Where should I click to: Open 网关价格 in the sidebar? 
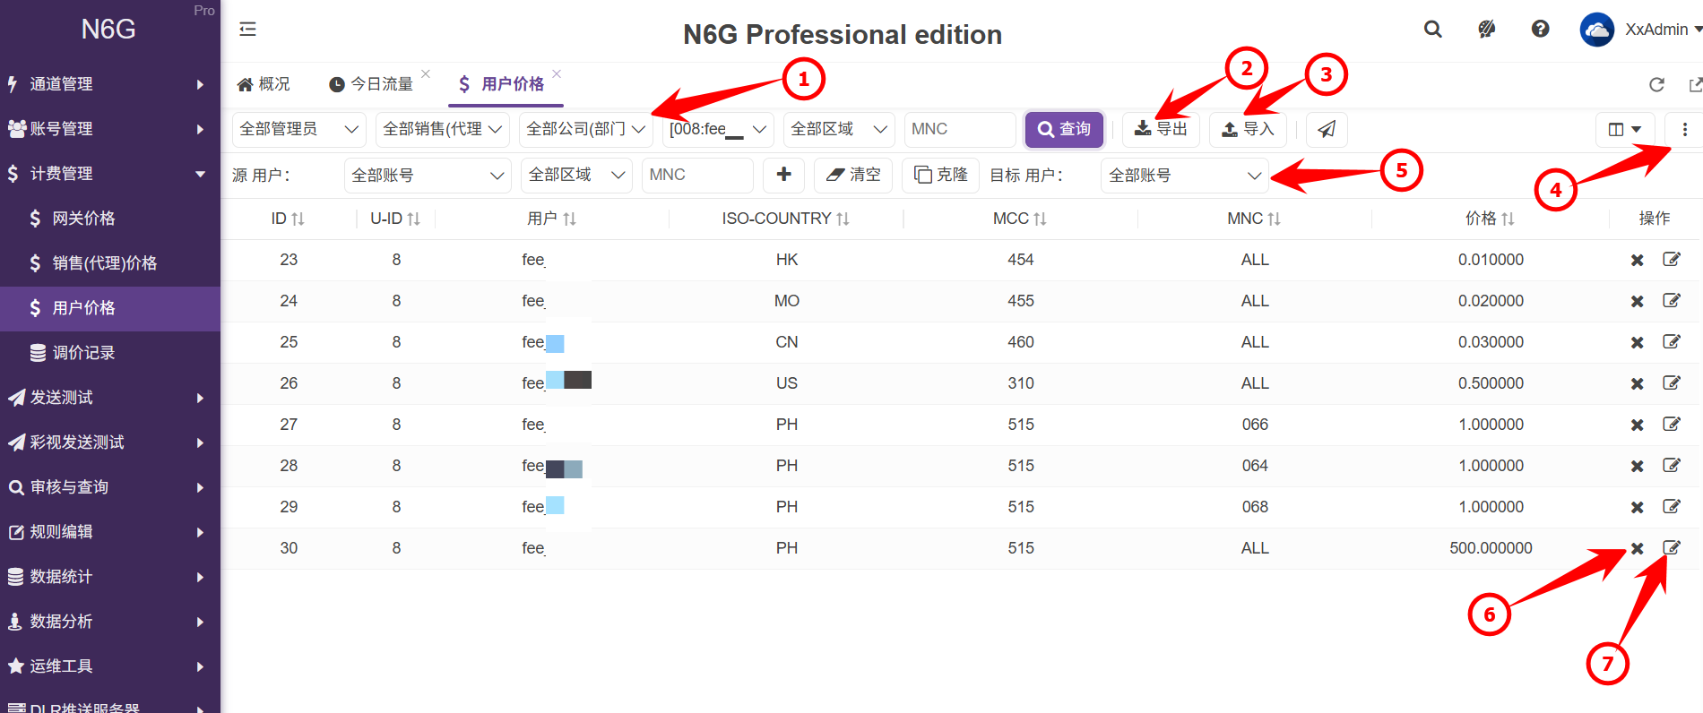(x=110, y=219)
